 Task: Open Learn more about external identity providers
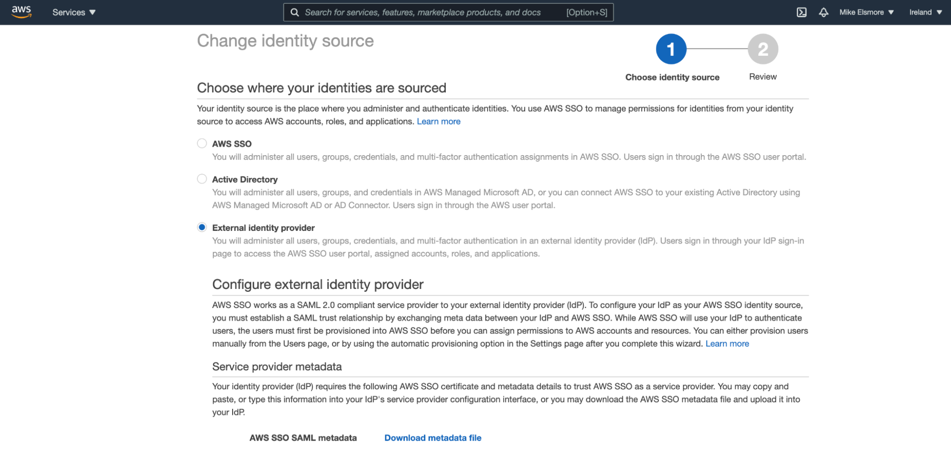coord(727,343)
